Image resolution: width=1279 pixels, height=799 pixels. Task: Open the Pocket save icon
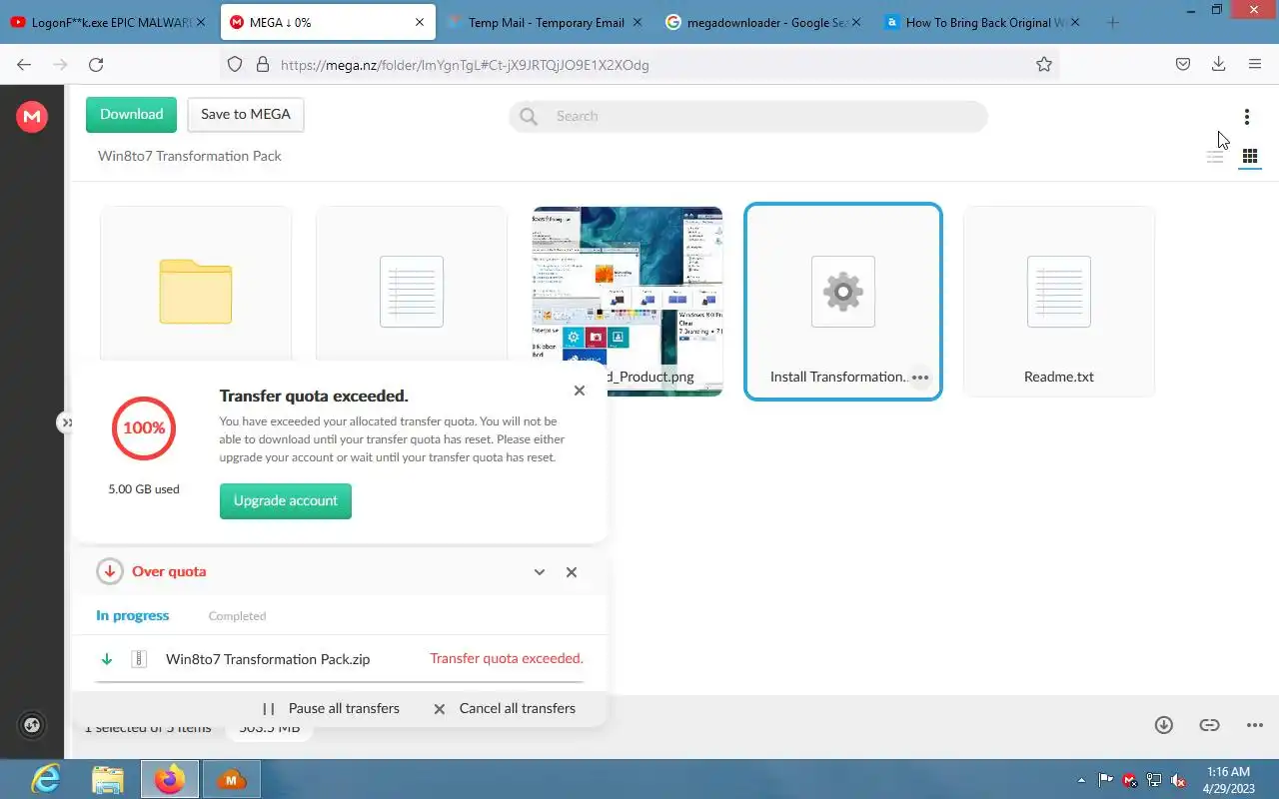(x=1182, y=65)
